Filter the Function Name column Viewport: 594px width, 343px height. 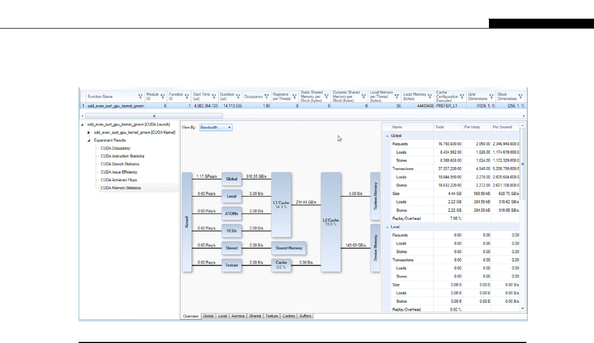pyautogui.click(x=140, y=97)
